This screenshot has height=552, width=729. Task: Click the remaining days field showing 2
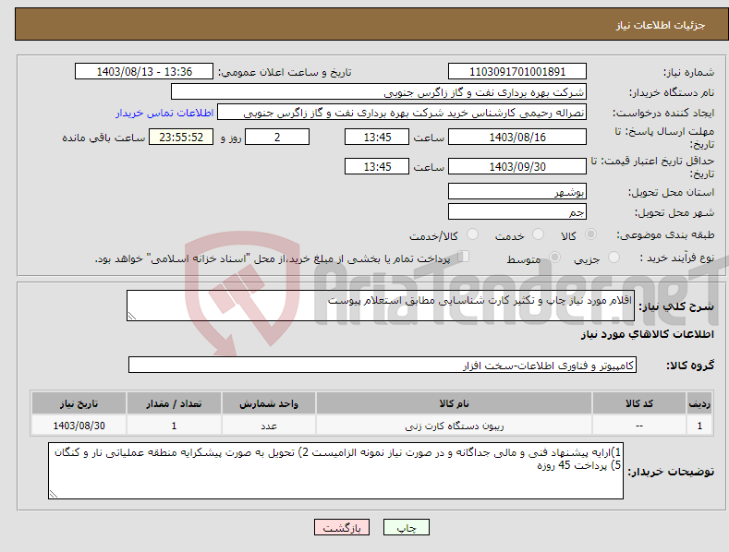point(277,137)
